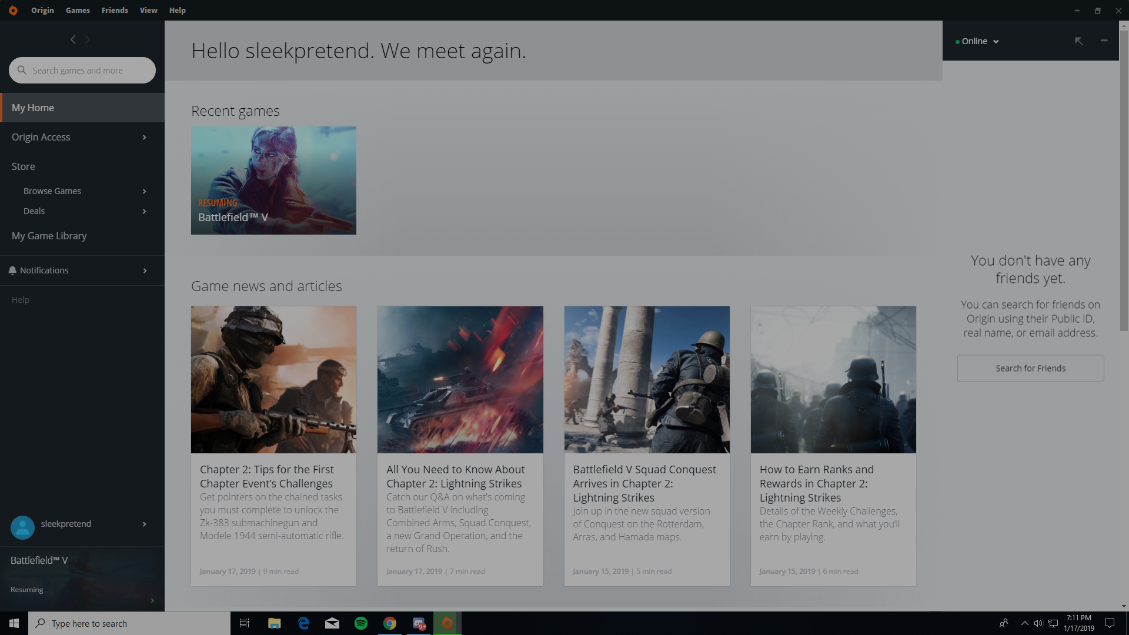Screen dimensions: 1129x635
Task: Expand the Notifications flyout arrow
Action: (144, 270)
